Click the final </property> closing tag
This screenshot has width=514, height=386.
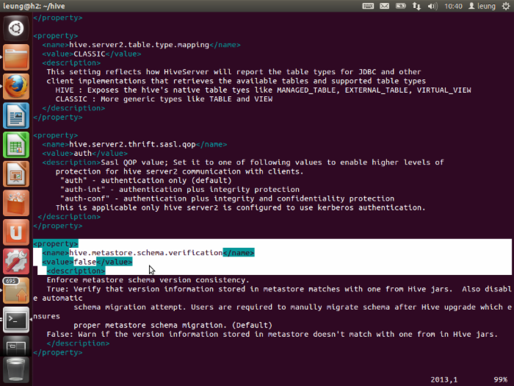(x=58, y=352)
